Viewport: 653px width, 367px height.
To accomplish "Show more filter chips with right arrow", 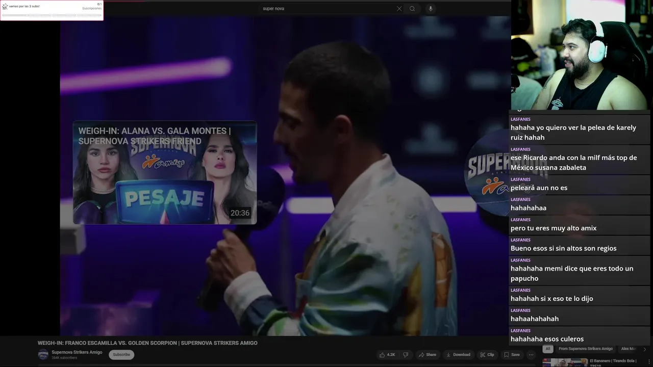I will tap(644, 349).
